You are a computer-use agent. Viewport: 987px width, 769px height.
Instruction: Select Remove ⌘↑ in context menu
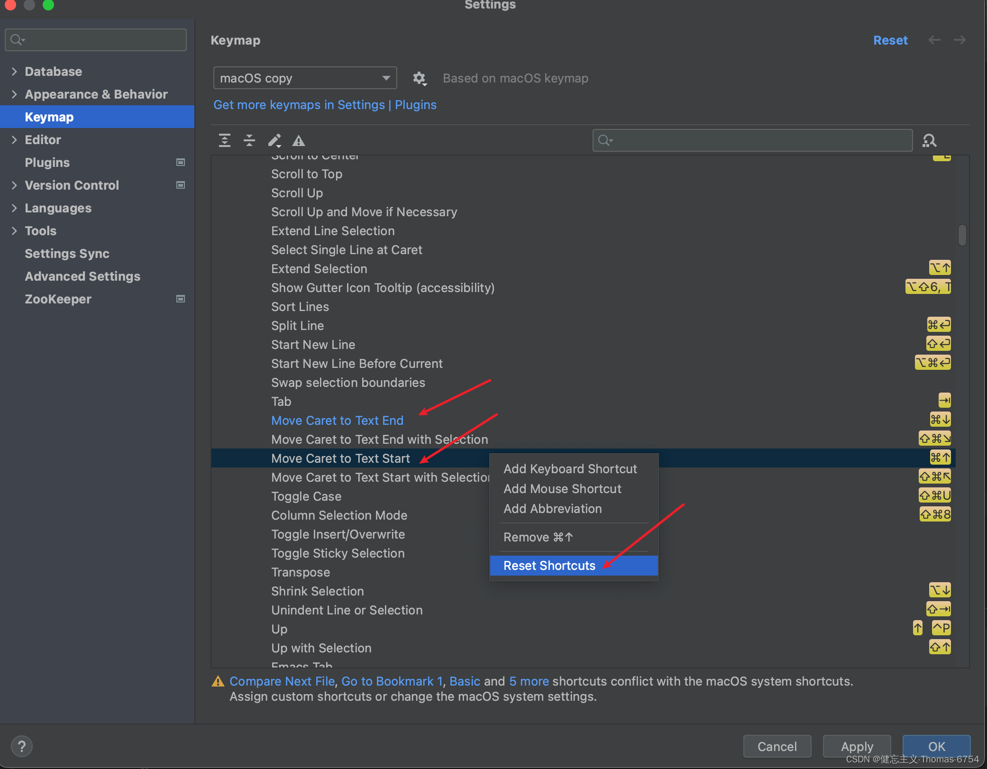[x=539, y=537]
